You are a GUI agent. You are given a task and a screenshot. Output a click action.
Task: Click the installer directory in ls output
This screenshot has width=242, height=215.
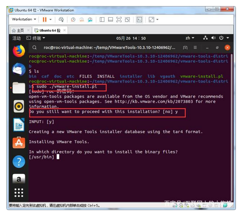[x=131, y=76]
